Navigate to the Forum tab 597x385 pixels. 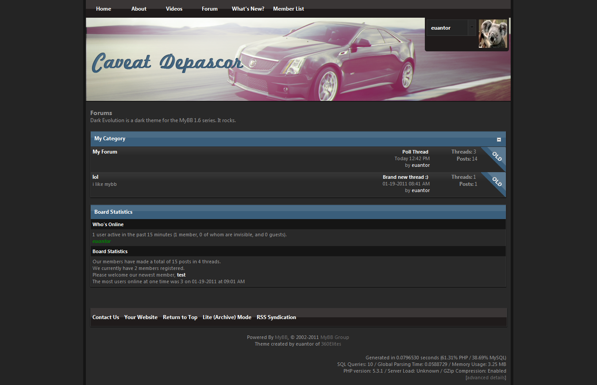tap(210, 9)
